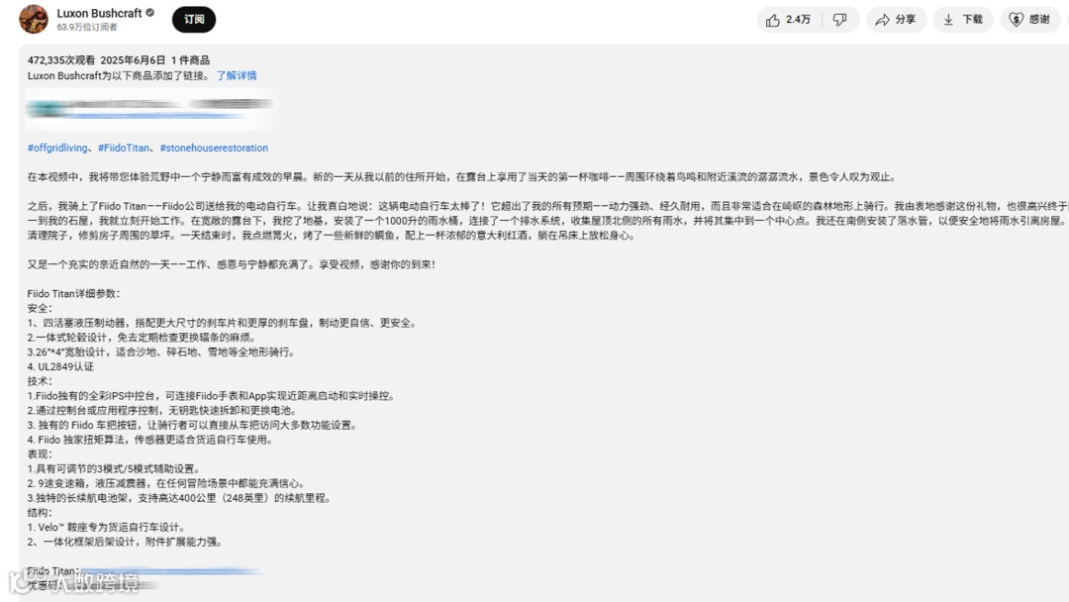Click the section label 技术：
Viewport: 1069px width, 602px height.
40,381
